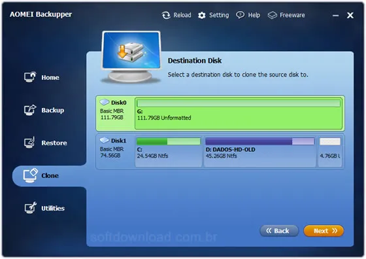The image size is (366, 259).
Task: Click the Help text label
Action: [x=254, y=15]
